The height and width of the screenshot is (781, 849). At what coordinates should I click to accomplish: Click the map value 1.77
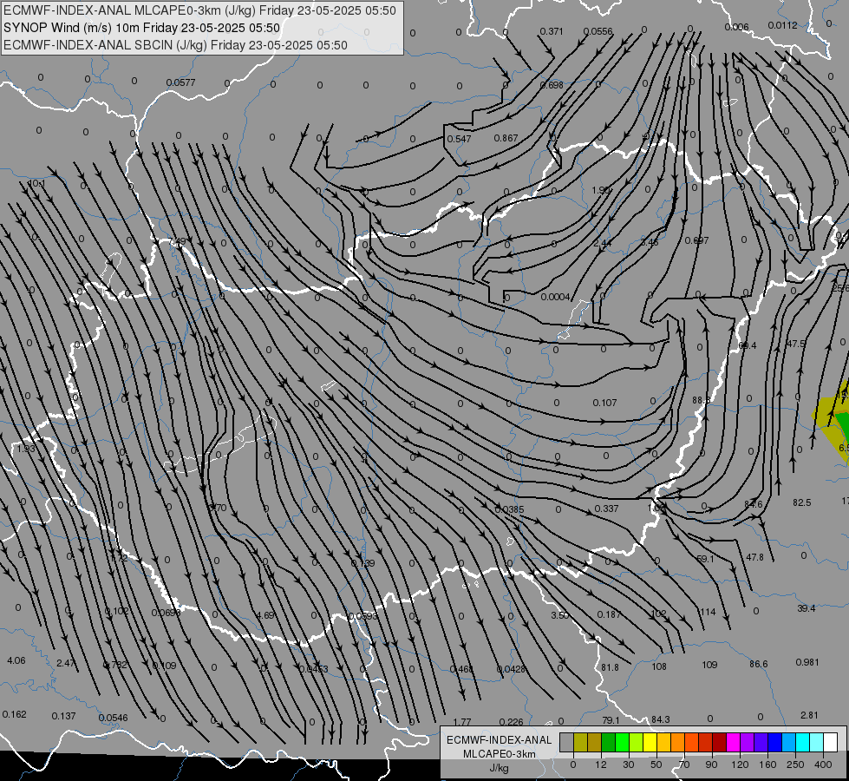click(462, 722)
